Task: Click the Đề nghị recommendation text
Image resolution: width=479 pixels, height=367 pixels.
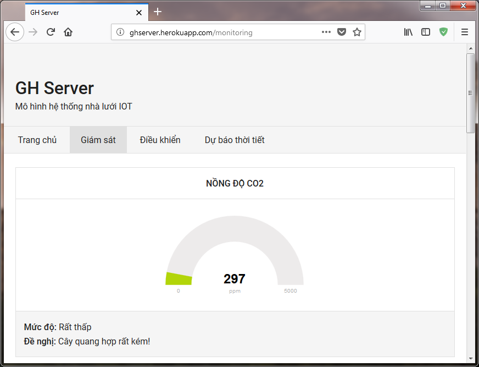Action: [x=87, y=341]
